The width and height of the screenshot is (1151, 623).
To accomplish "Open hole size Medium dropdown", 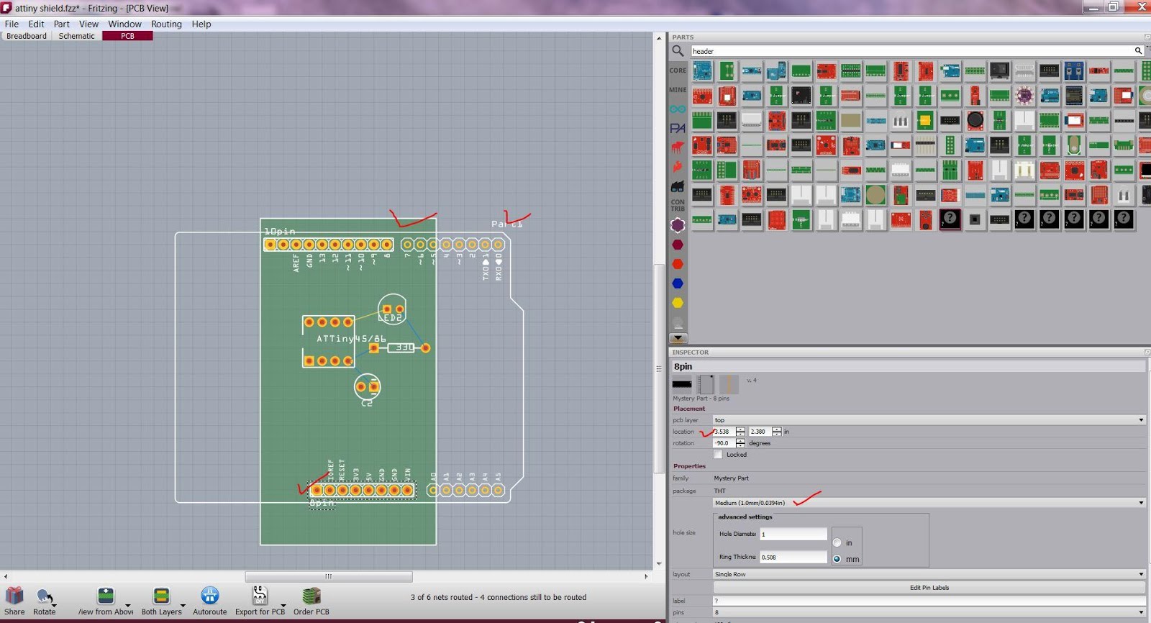I will point(929,503).
